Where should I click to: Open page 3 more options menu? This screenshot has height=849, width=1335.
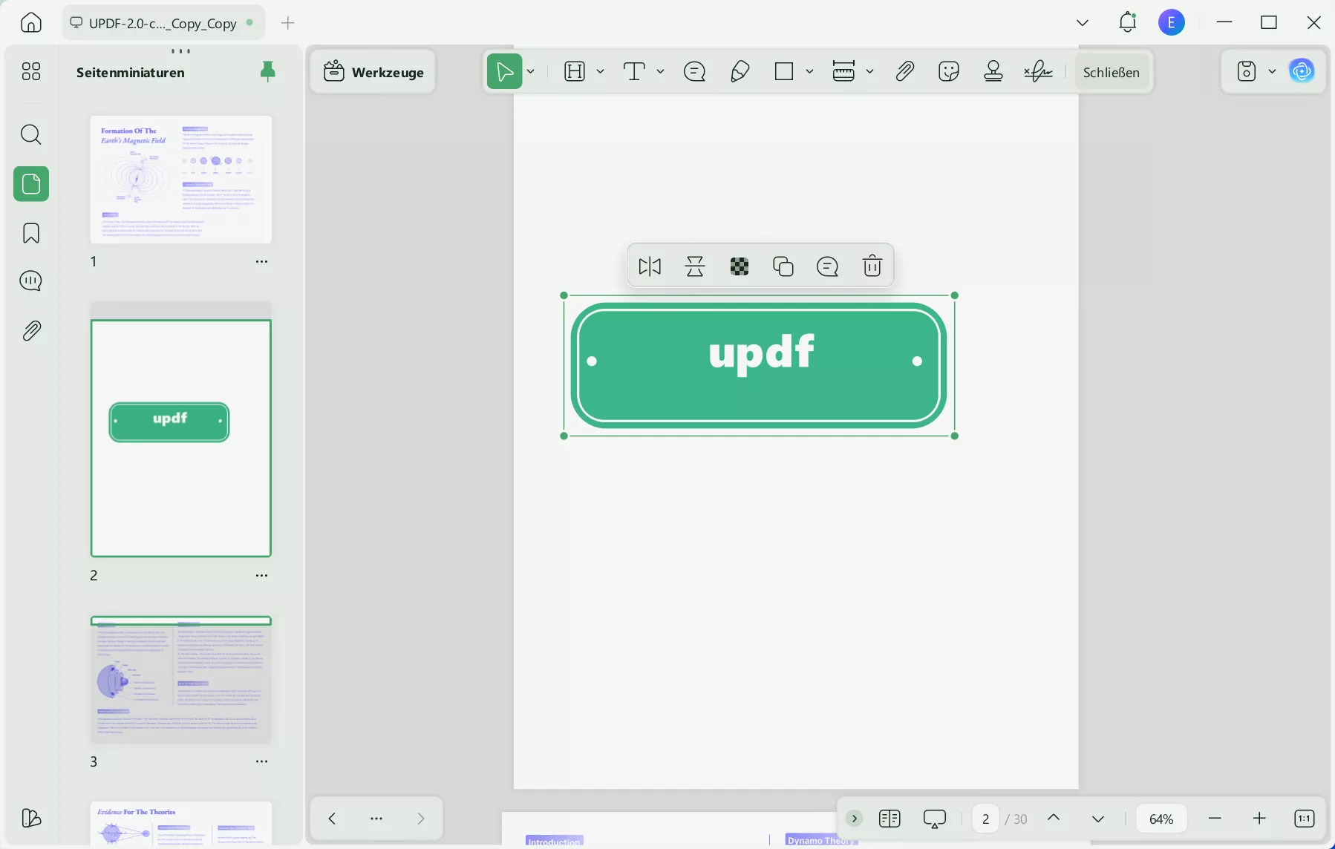click(261, 761)
